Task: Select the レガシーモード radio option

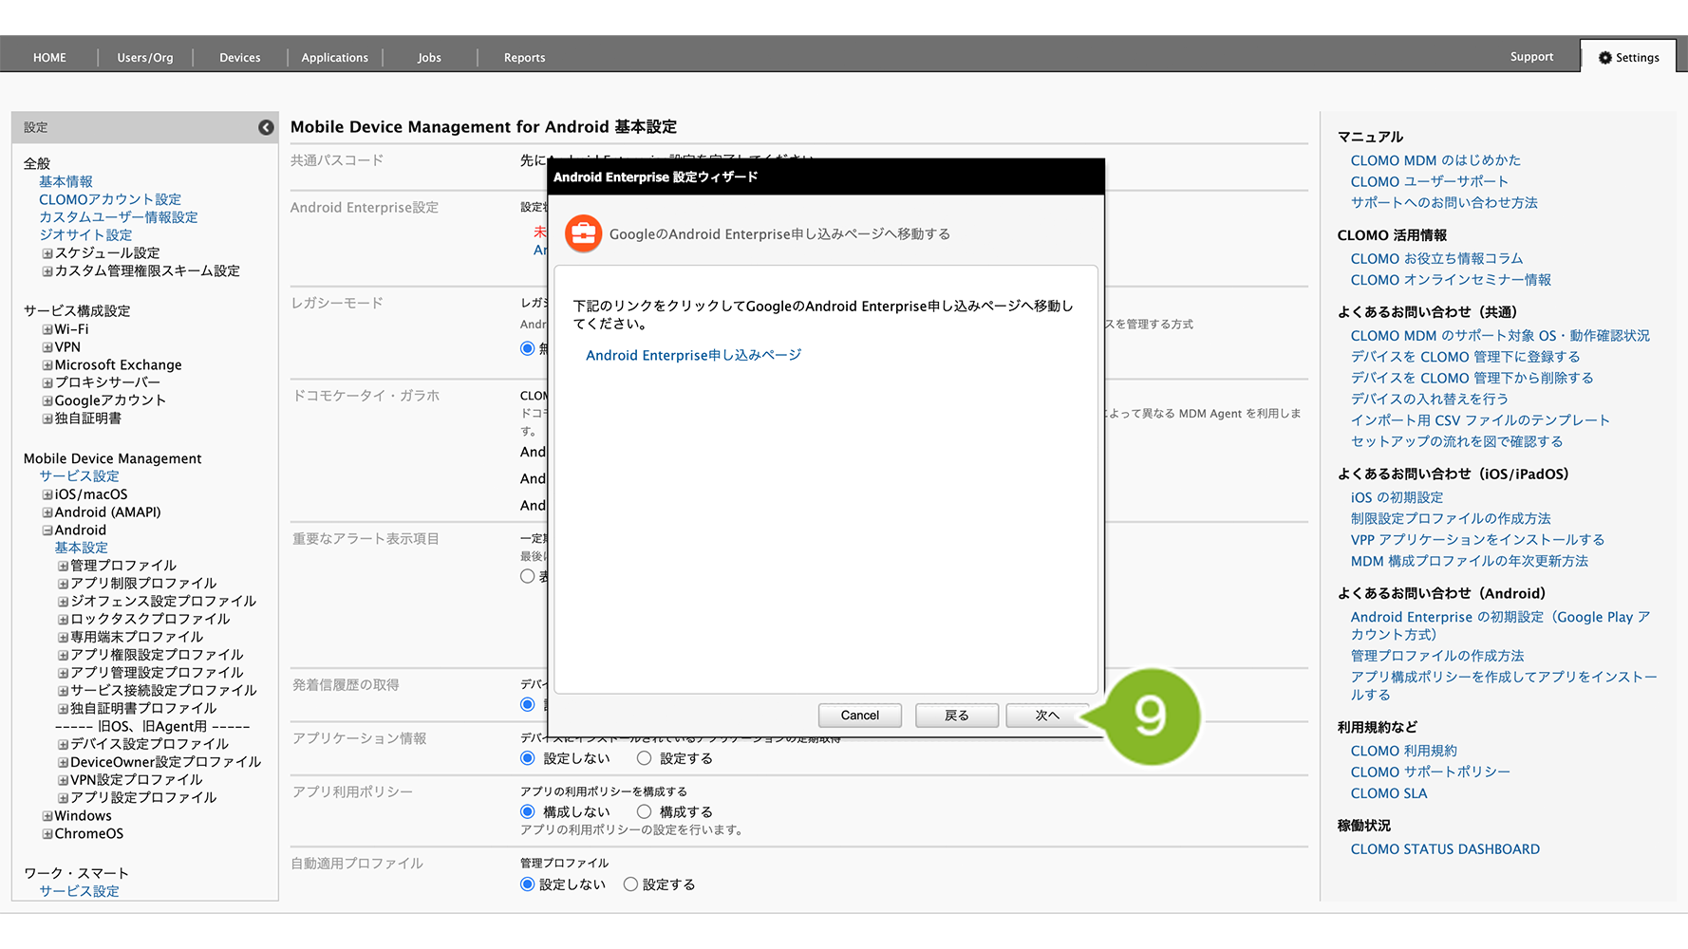Action: coord(528,348)
